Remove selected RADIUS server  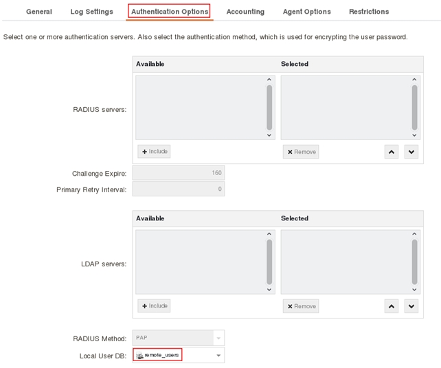(x=300, y=152)
